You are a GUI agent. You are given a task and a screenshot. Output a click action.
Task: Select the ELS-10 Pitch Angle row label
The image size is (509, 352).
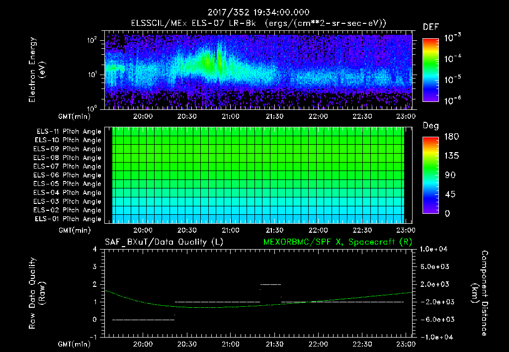[x=68, y=140]
